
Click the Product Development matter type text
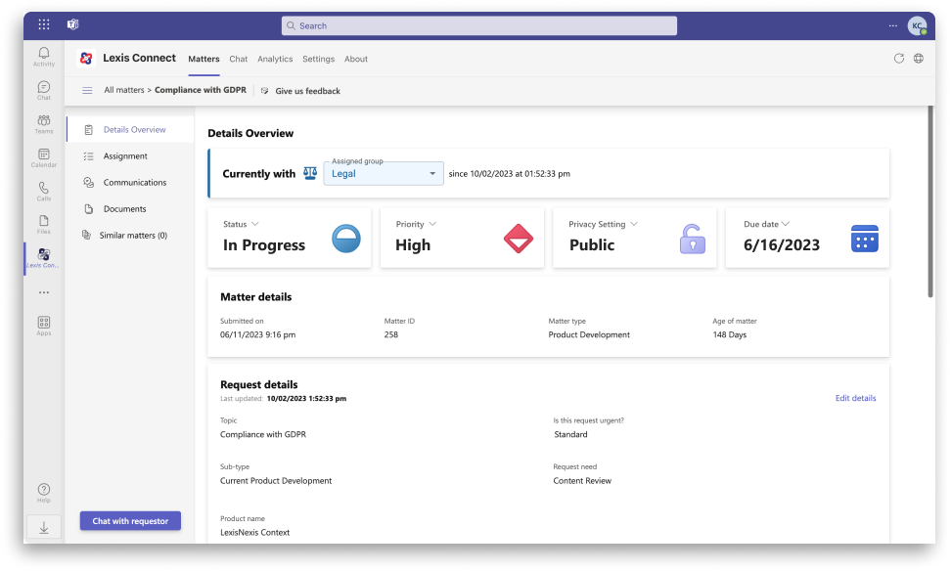pos(589,334)
